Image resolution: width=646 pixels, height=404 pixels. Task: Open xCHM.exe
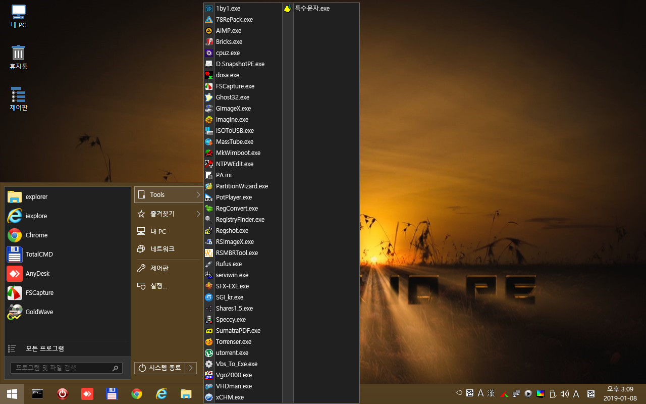(x=243, y=397)
